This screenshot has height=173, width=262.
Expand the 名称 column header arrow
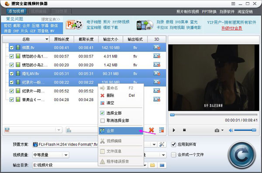(x=47, y=39)
